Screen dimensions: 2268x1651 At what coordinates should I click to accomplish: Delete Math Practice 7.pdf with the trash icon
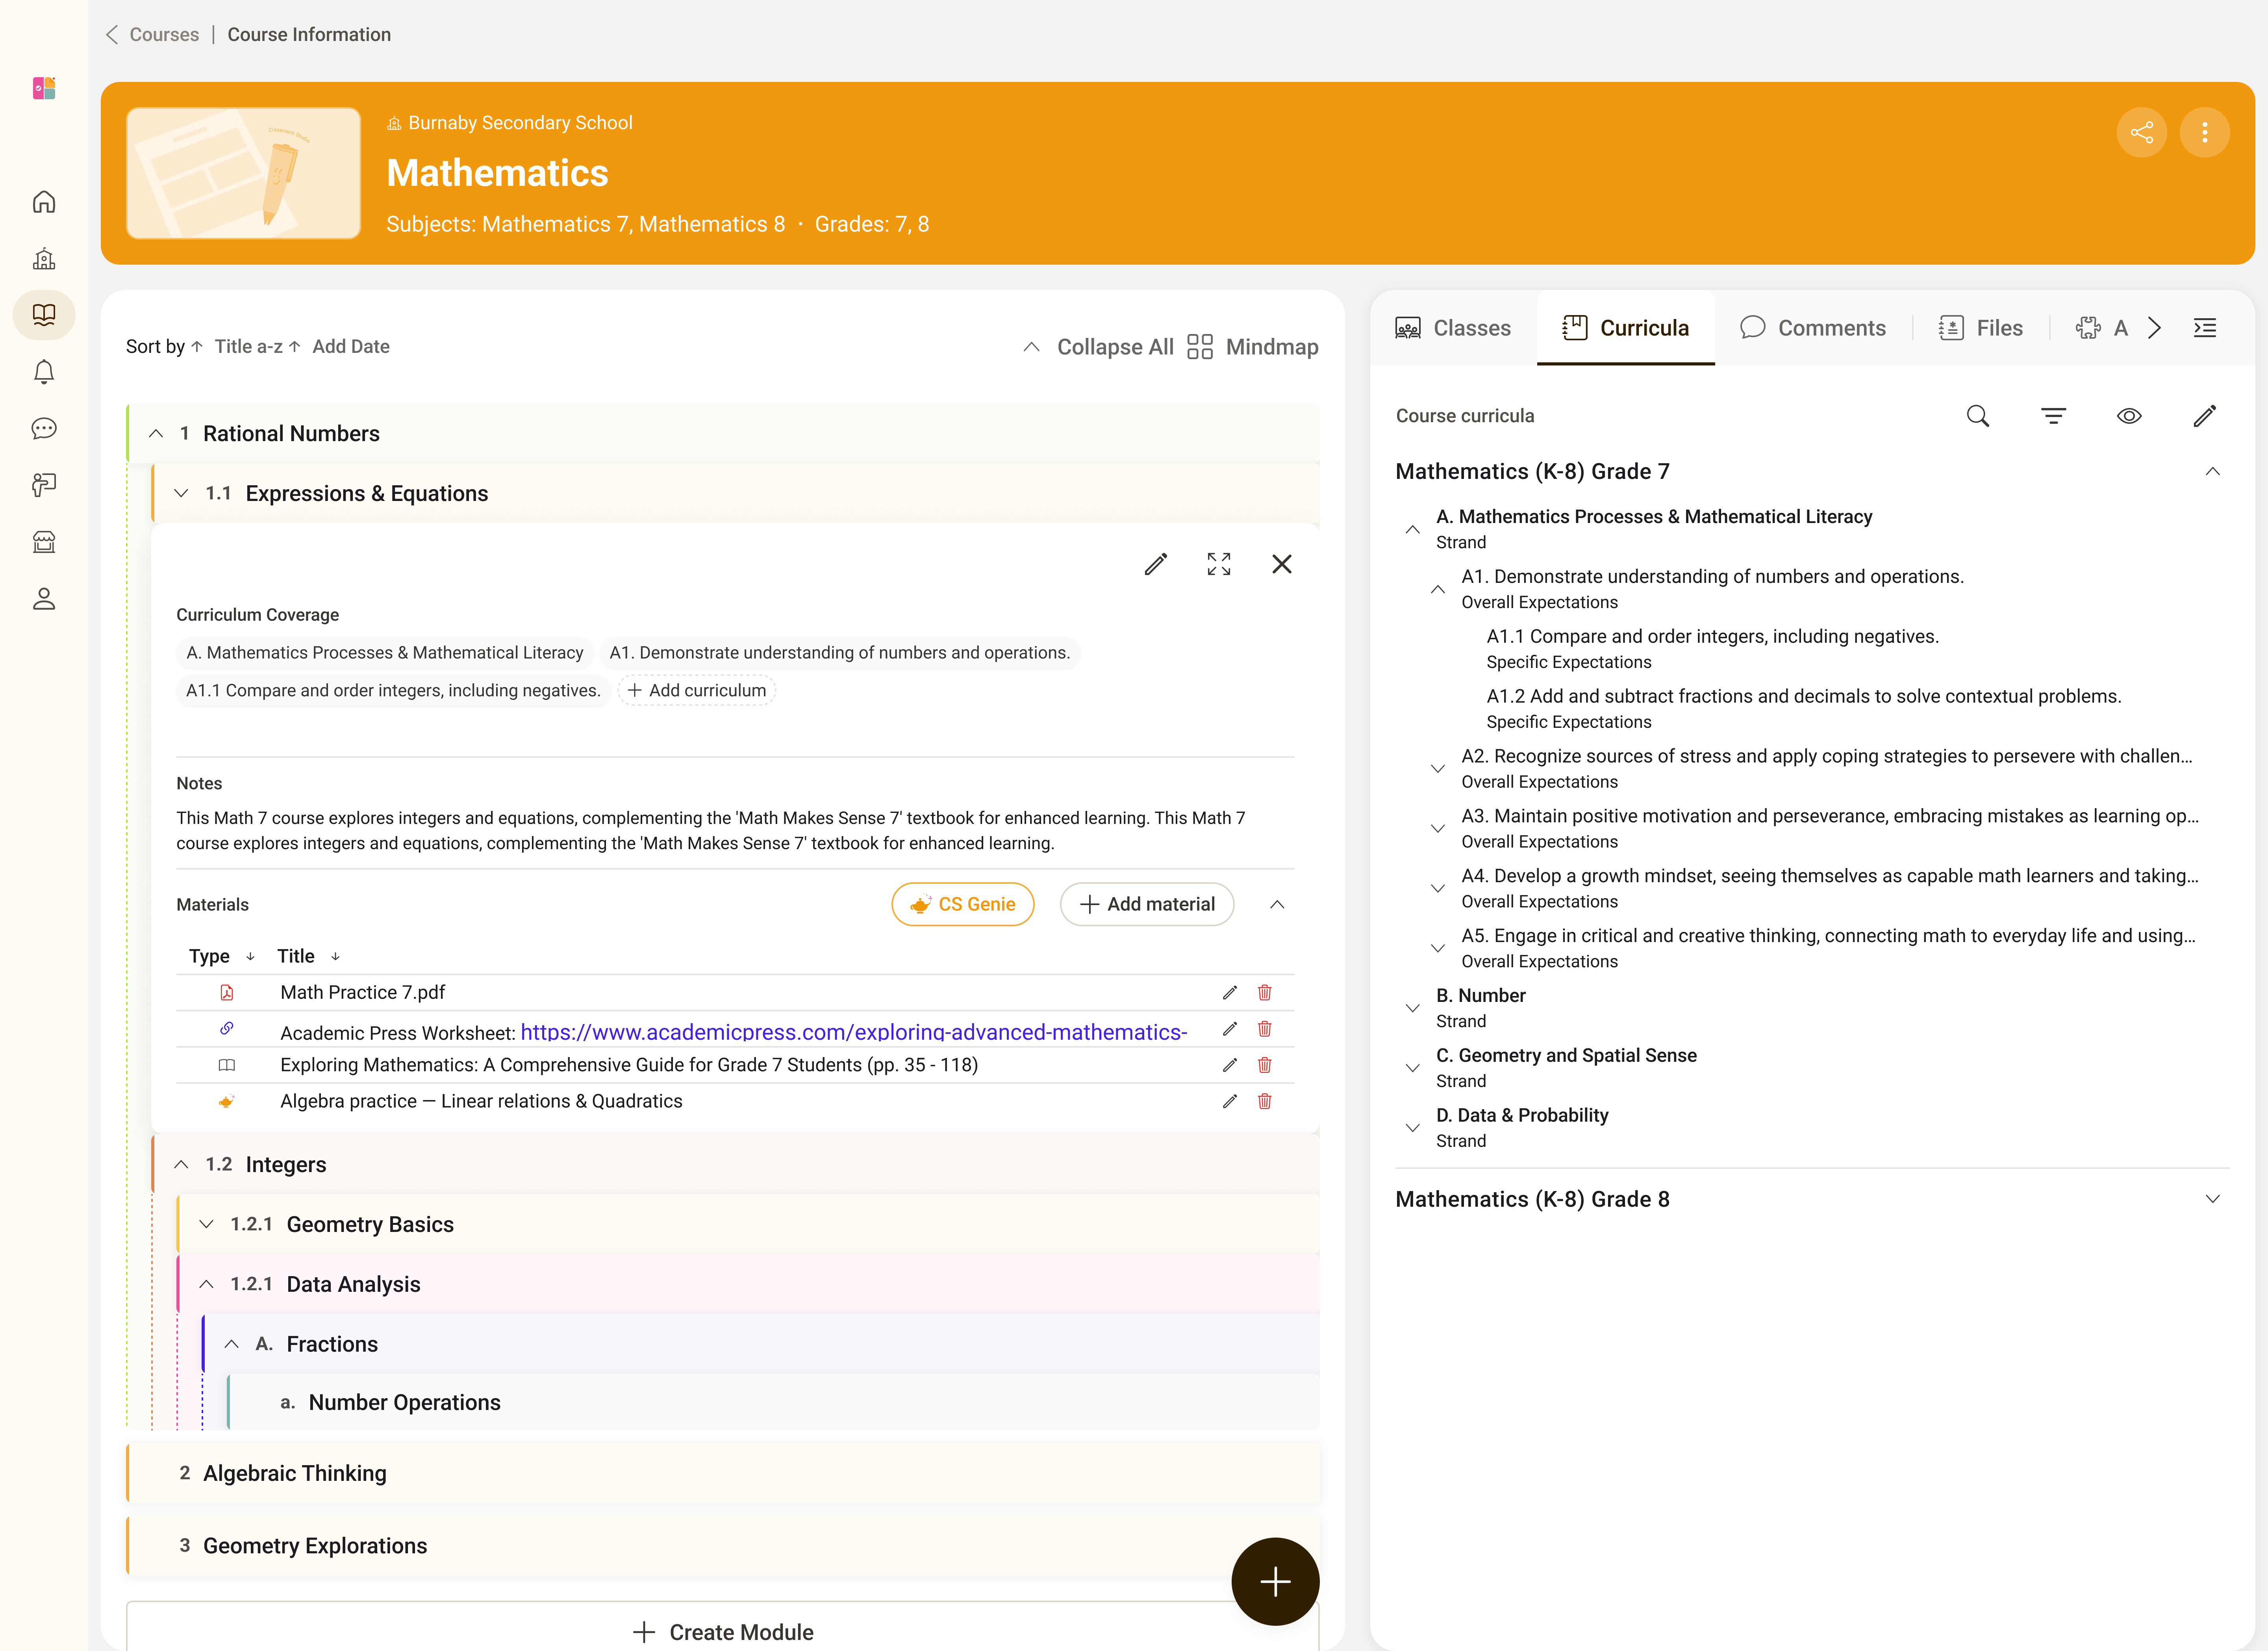pyautogui.click(x=1264, y=992)
